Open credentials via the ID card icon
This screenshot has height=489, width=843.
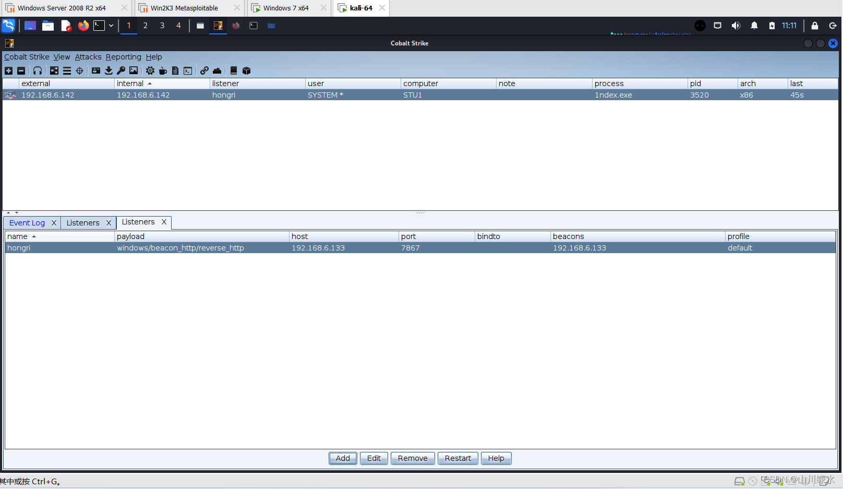pyautogui.click(x=96, y=71)
